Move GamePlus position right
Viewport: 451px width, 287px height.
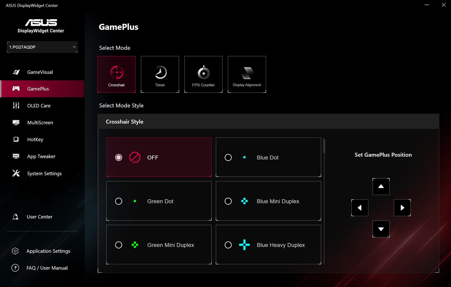[402, 208]
